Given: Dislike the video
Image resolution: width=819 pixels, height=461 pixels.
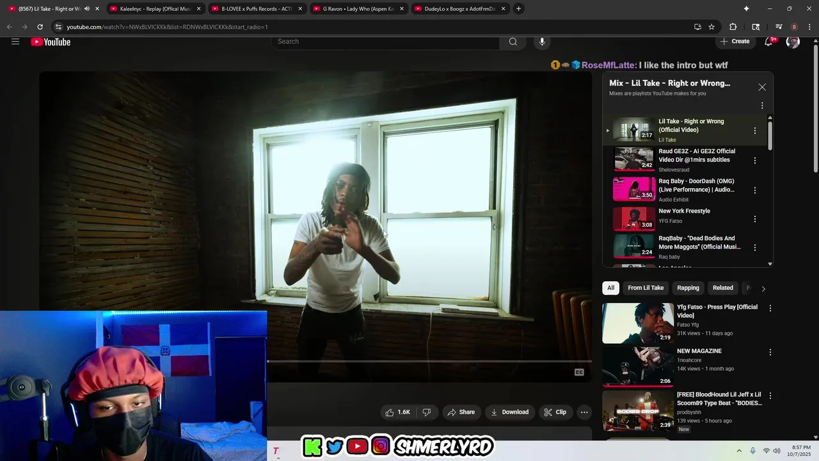Looking at the screenshot, I should 427,412.
